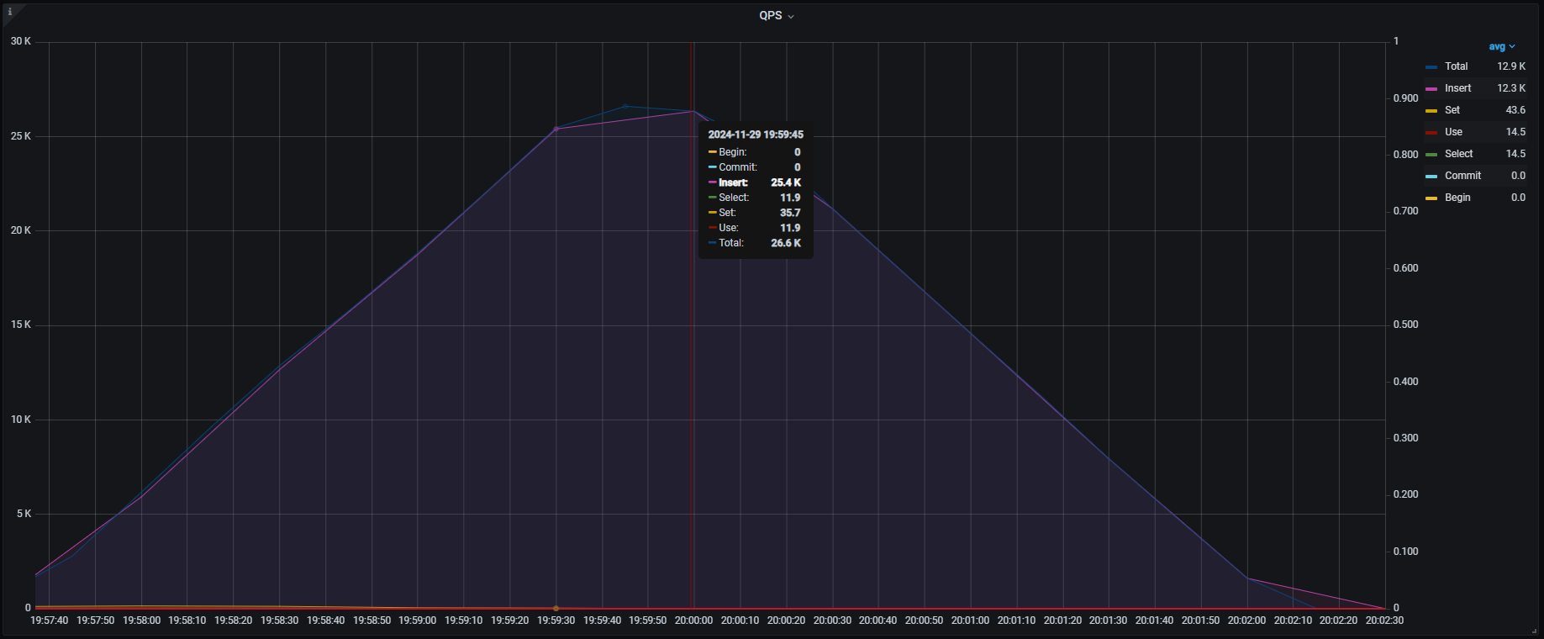The height and width of the screenshot is (639, 1544).
Task: Click the 20:02:30 time axis label
Action: click(x=1384, y=621)
